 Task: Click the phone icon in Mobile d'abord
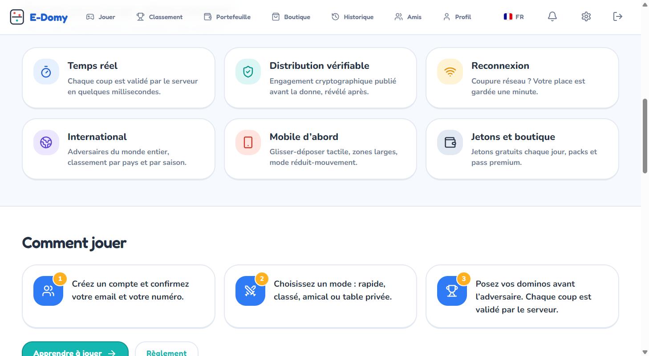tap(248, 142)
